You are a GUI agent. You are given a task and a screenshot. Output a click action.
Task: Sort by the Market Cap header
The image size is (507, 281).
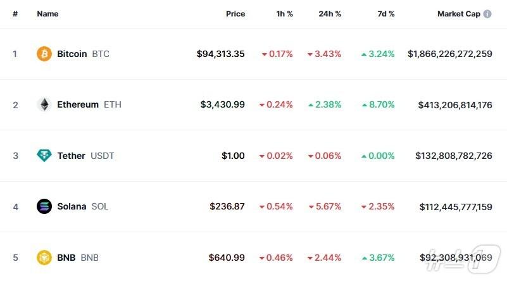458,14
